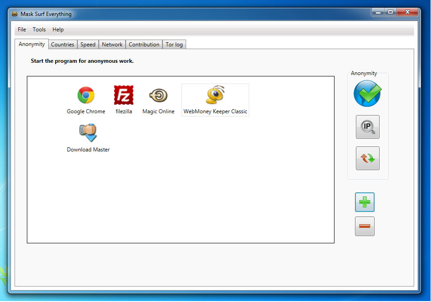This screenshot has width=431, height=302.
Task: Switch to the Countries tab
Action: [x=63, y=45]
